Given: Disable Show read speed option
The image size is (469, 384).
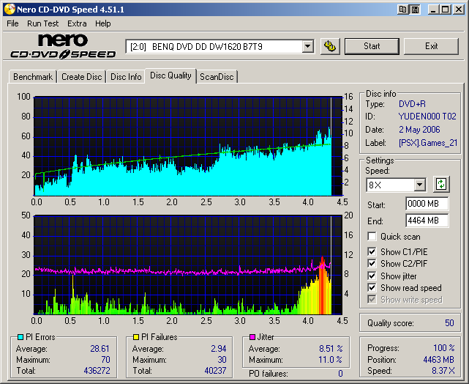Looking at the screenshot, I should [x=372, y=288].
